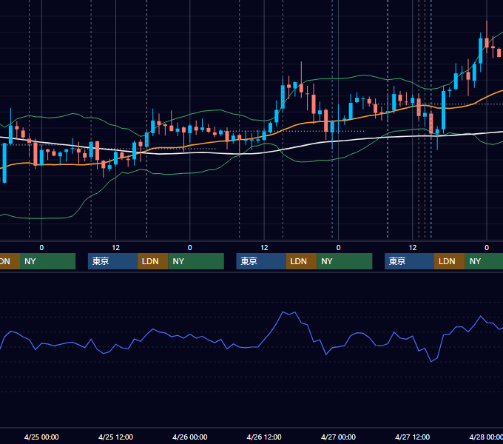Click hour label 0 above 4/26 00:00
Screen dimensions: 503x444
point(190,248)
